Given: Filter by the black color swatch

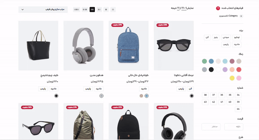Looking at the screenshot, I should 211,70.
